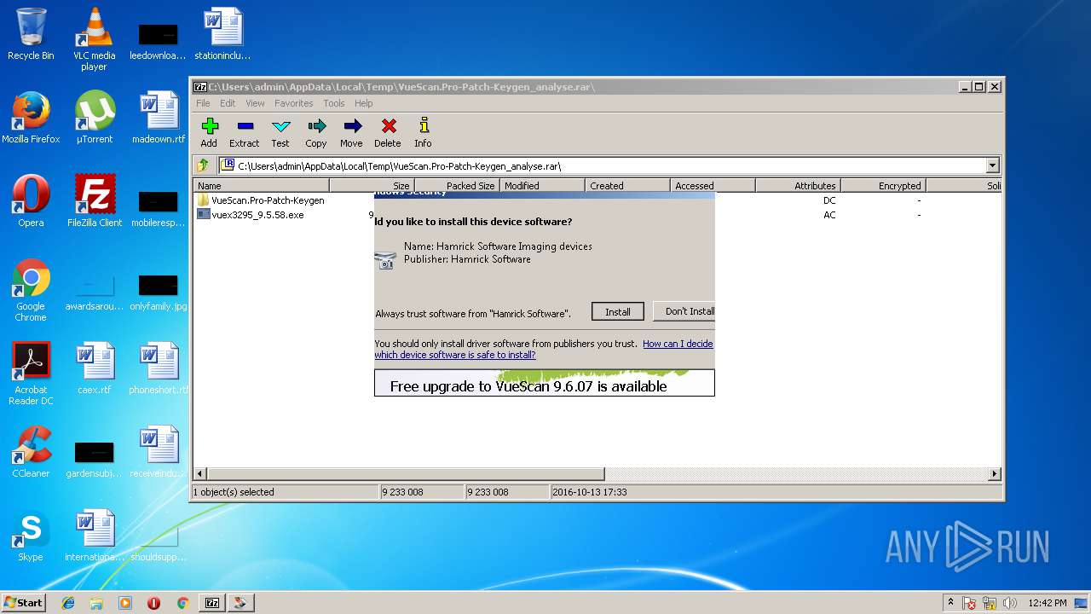The height and width of the screenshot is (614, 1091).
Task: Click the Delete toolbar icon
Action: pos(388,133)
